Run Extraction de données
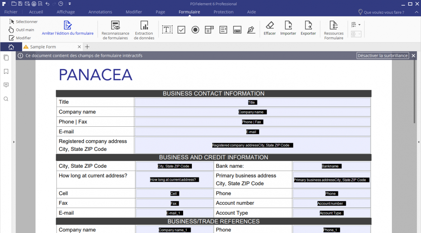Image resolution: width=421 pixels, height=233 pixels. click(x=144, y=29)
